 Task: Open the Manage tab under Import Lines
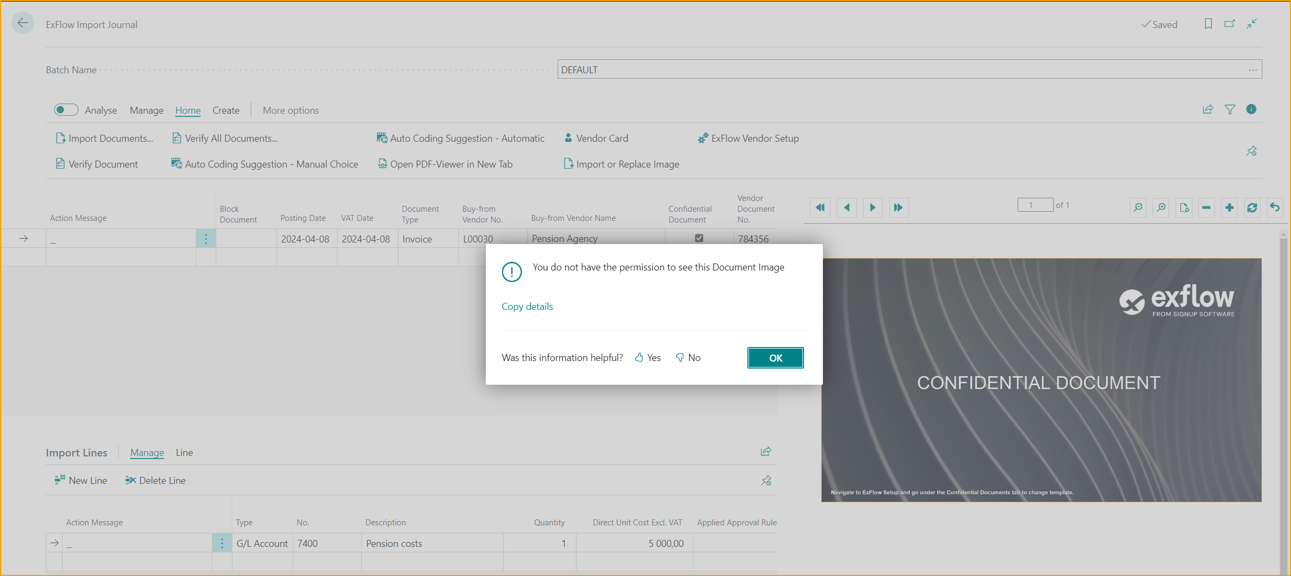pyautogui.click(x=147, y=453)
